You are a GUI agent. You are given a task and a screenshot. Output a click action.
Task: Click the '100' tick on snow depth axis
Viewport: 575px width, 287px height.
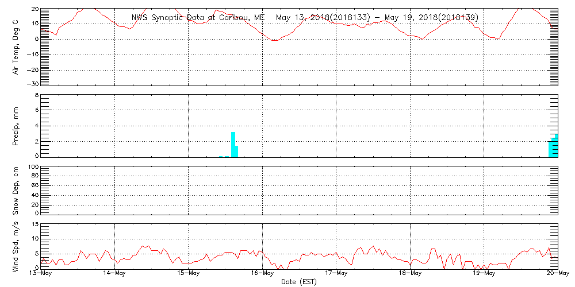coord(33,167)
